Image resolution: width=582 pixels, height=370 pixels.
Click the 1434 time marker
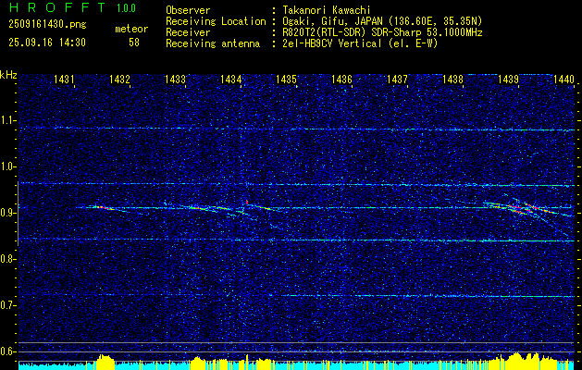tap(231, 79)
